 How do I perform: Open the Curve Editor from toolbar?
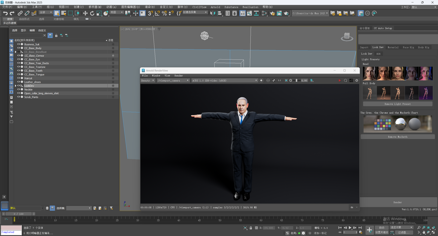click(249, 13)
